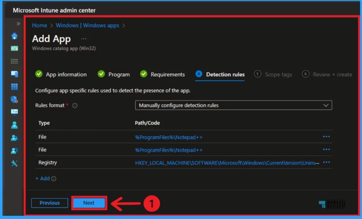Open Users person icon in sidebar
362x219 pixels.
click(14, 125)
